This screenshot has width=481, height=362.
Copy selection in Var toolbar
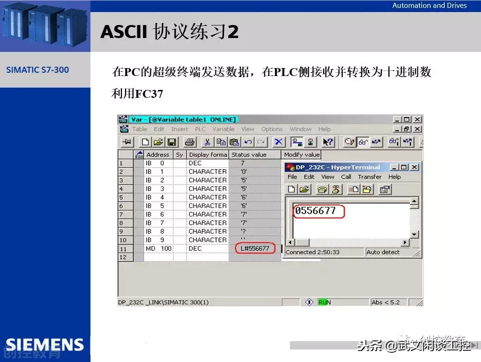pyautogui.click(x=221, y=142)
